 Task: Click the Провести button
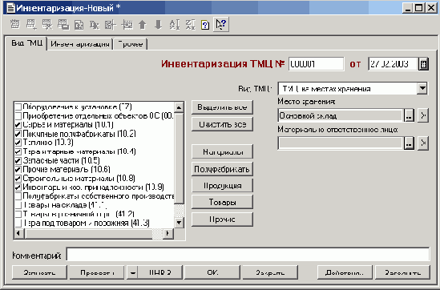pyautogui.click(x=97, y=272)
